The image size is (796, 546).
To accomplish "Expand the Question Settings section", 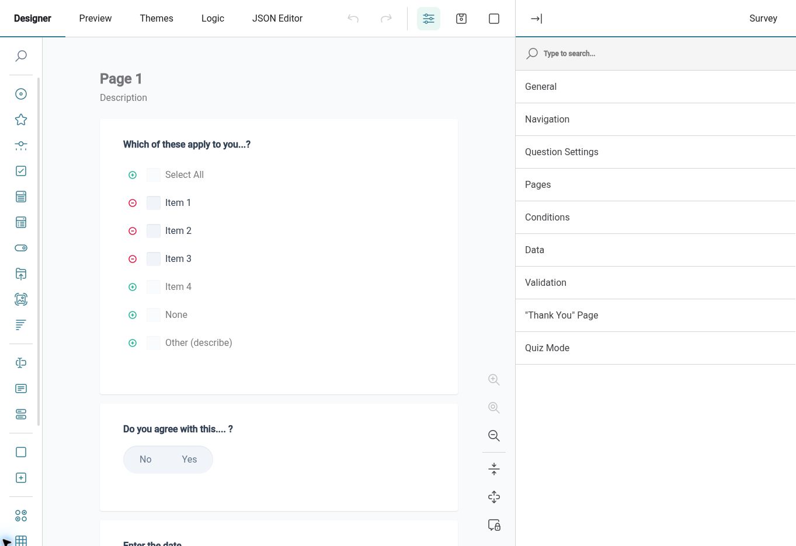I will coord(655,152).
